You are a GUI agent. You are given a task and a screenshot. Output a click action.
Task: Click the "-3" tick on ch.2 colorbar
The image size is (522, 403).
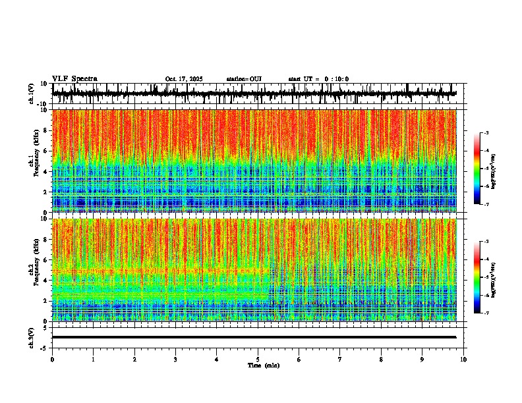486,242
